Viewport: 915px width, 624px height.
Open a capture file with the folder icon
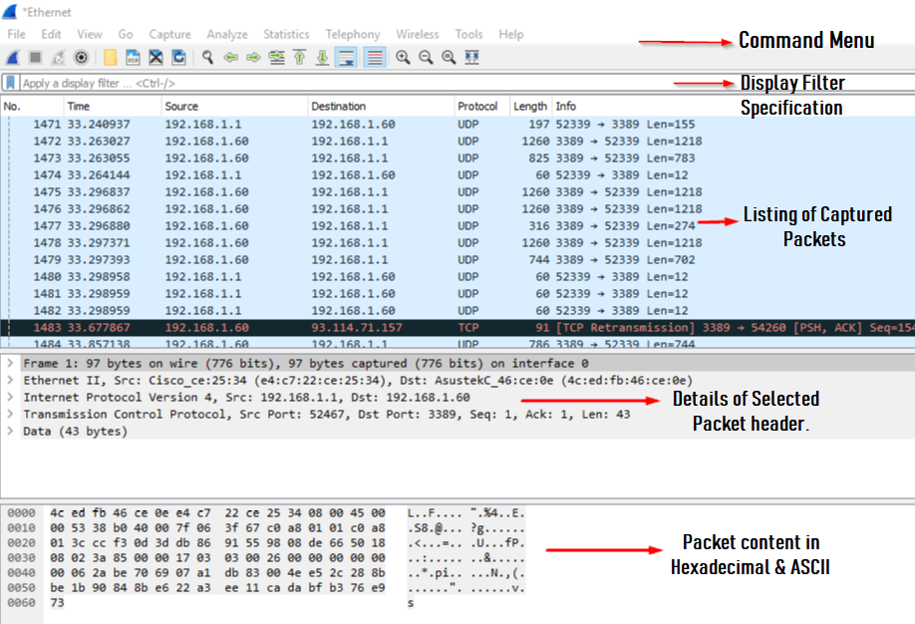(110, 58)
